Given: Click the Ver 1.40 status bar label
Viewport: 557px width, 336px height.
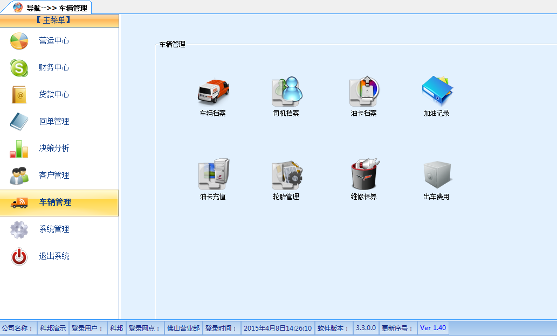Looking at the screenshot, I should 433,328.
